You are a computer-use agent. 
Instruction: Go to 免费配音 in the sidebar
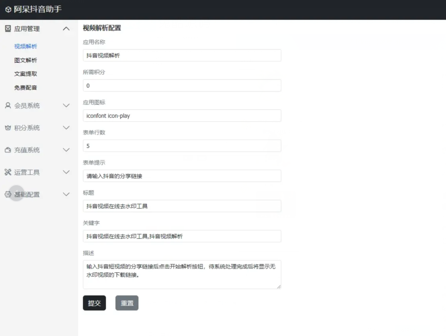(x=26, y=88)
